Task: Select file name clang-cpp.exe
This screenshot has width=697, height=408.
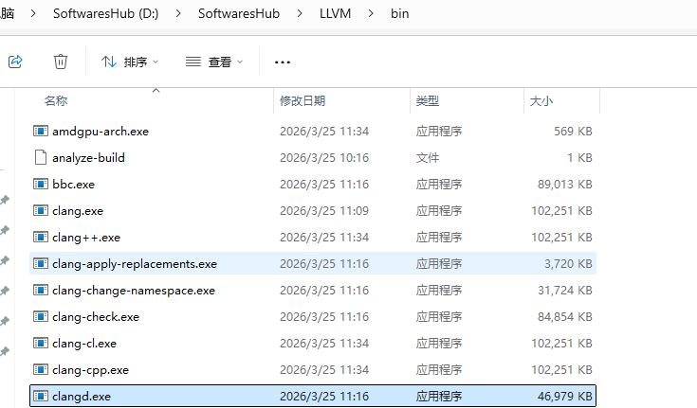Action: [x=91, y=370]
